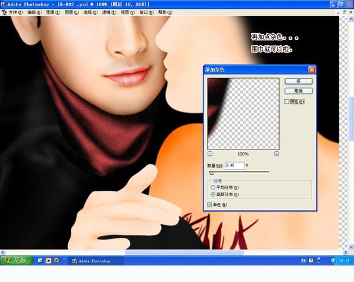Click the 取消 (Cancel) button
This screenshot has width=354, height=282.
299,91
